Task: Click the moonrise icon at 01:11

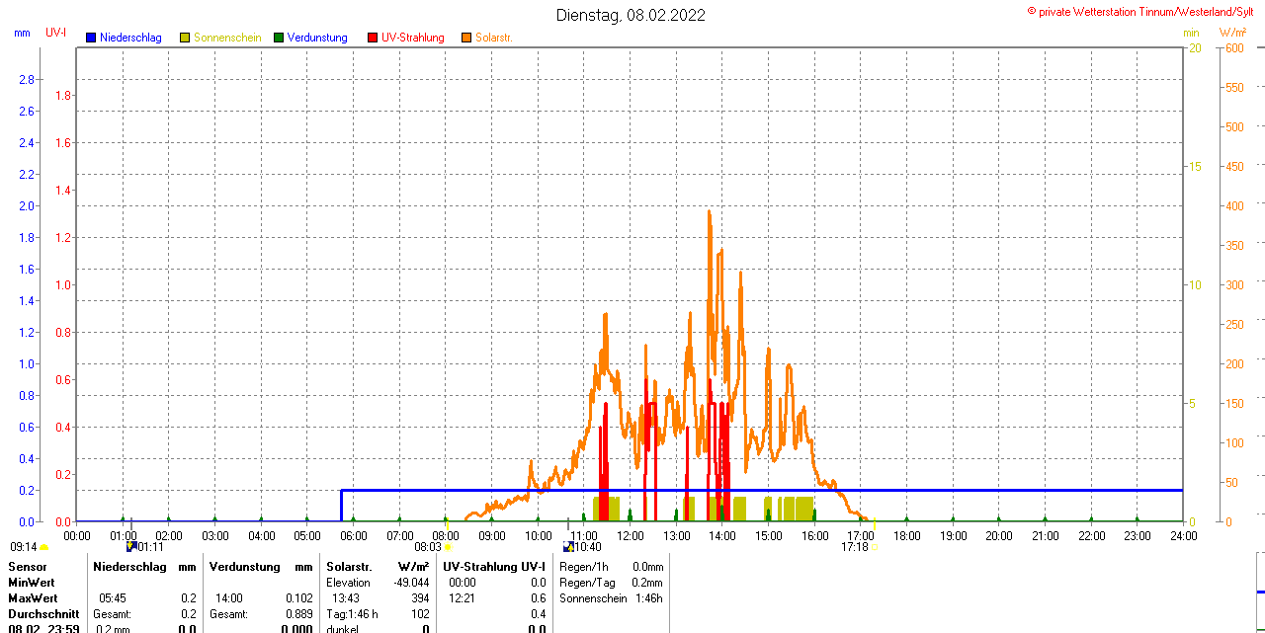Action: click(x=130, y=546)
